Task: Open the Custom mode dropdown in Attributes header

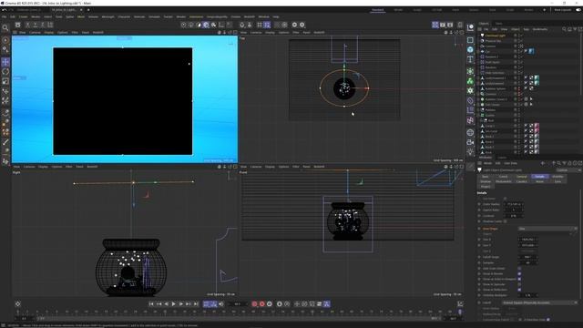Action: click(568, 170)
